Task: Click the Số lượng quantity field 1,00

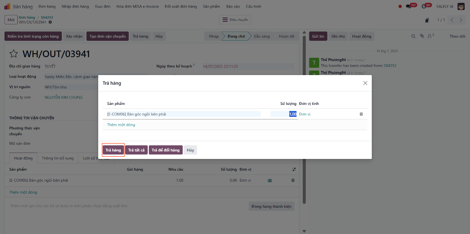Action: tap(284, 114)
